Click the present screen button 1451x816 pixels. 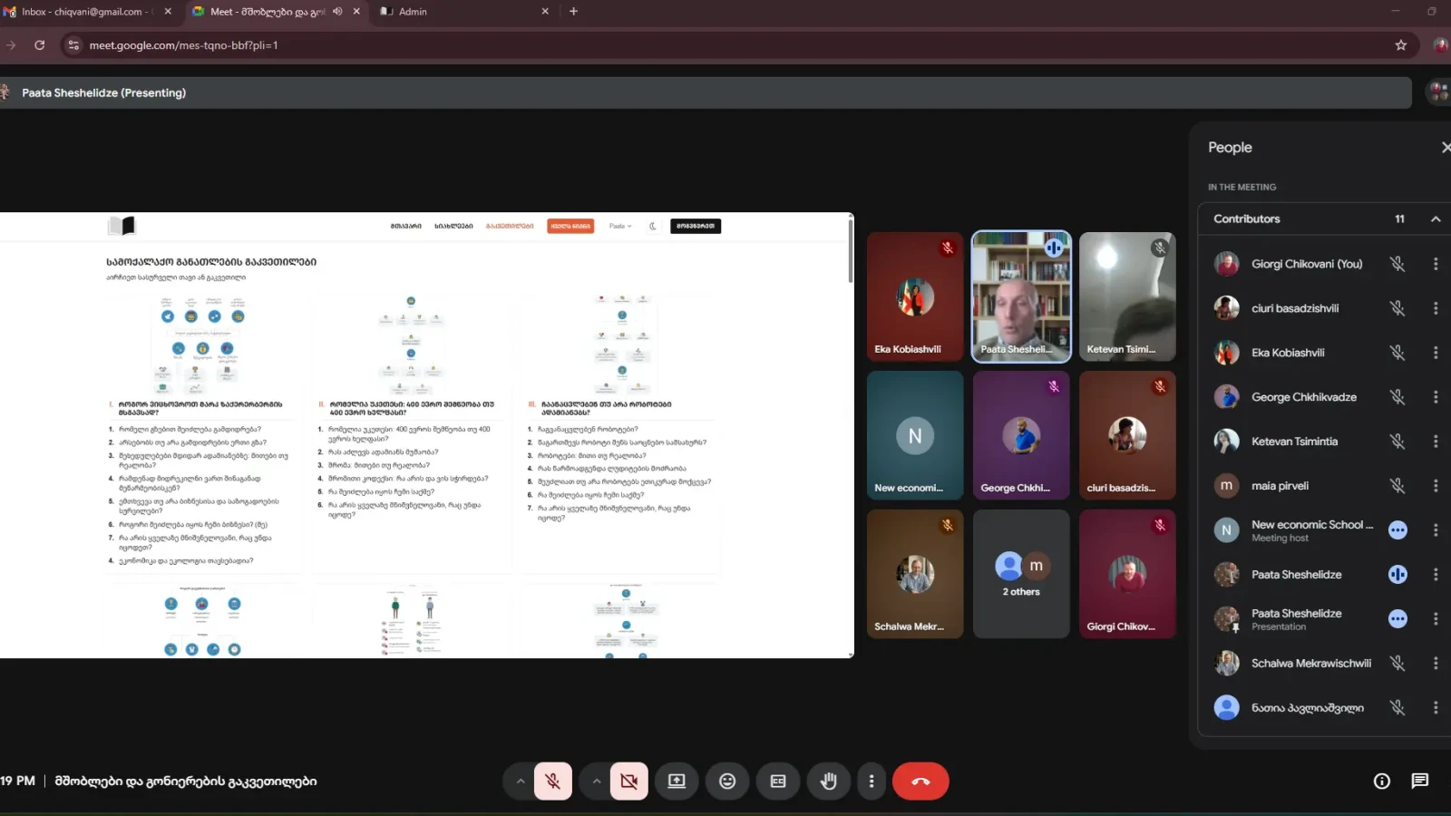point(677,782)
